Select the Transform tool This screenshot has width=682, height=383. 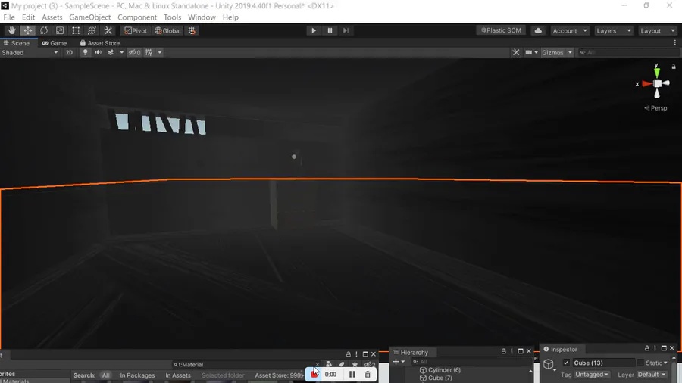[92, 30]
